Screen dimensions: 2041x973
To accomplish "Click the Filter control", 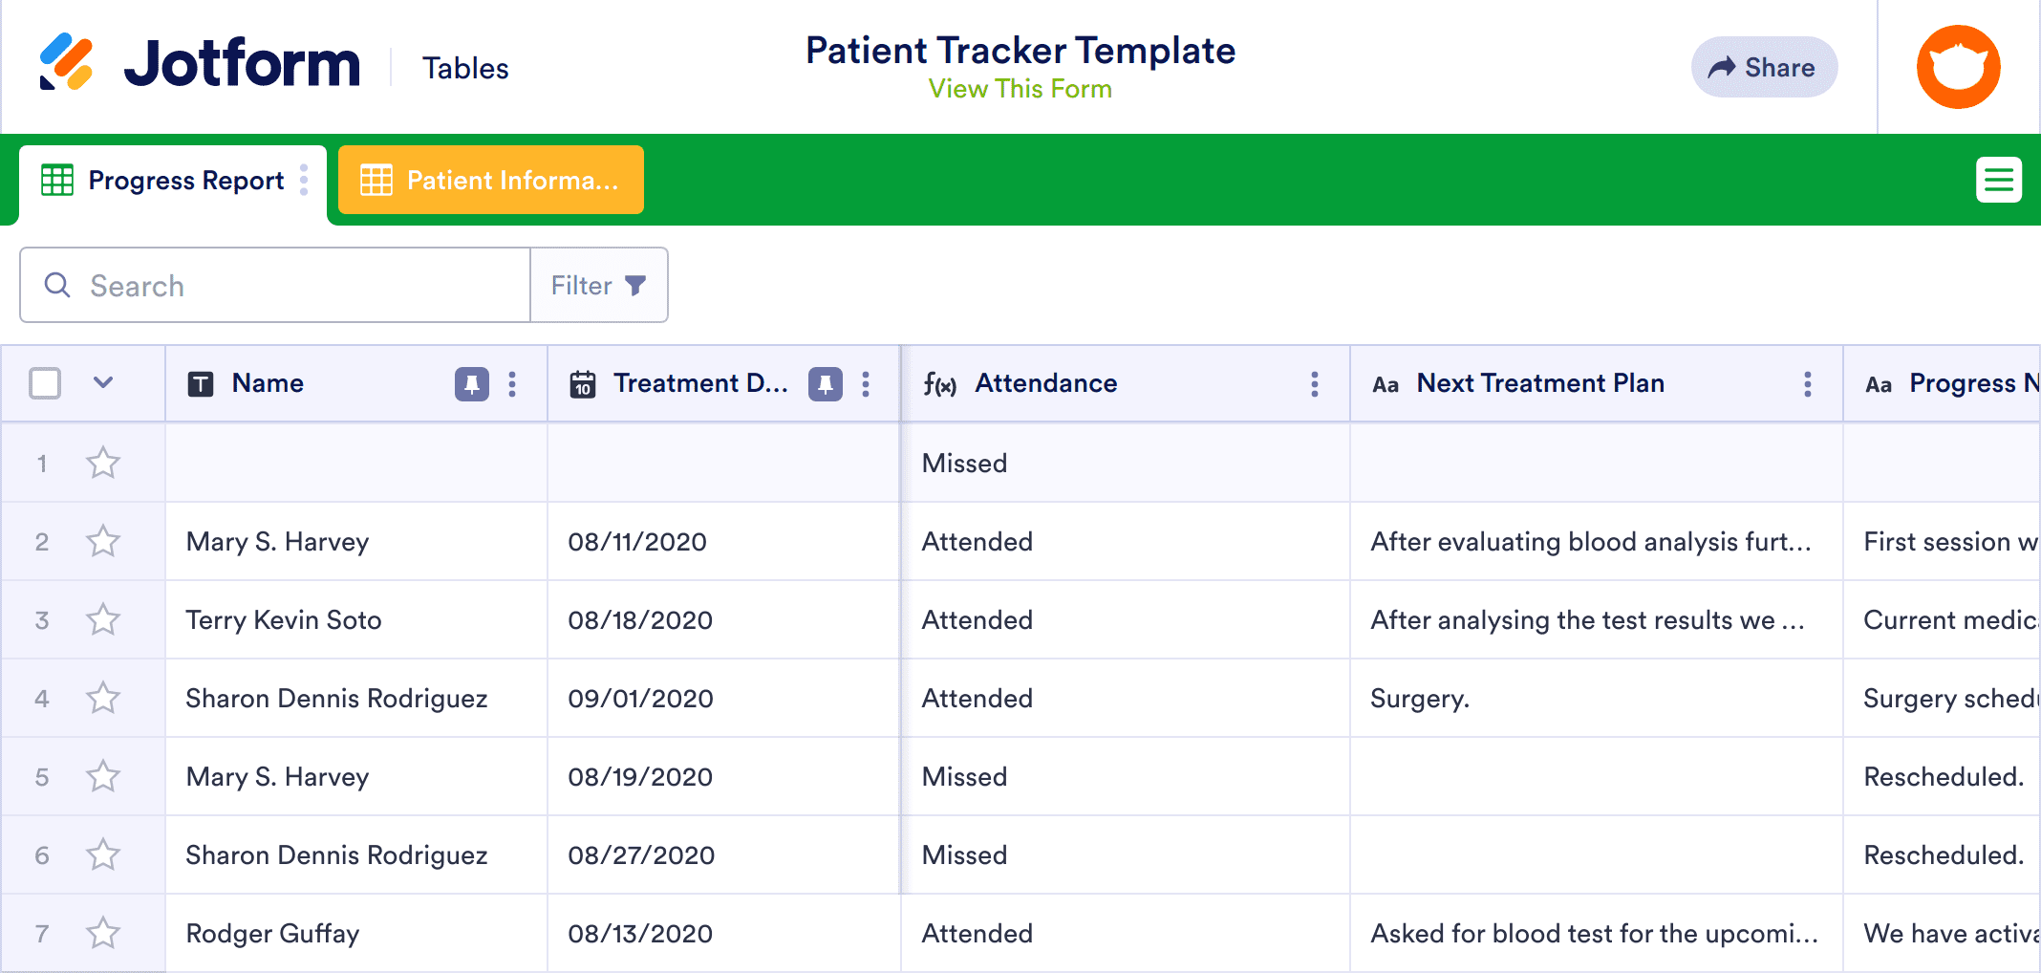I will pos(597,285).
